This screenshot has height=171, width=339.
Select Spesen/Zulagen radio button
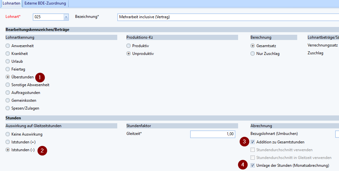[x=8, y=108]
